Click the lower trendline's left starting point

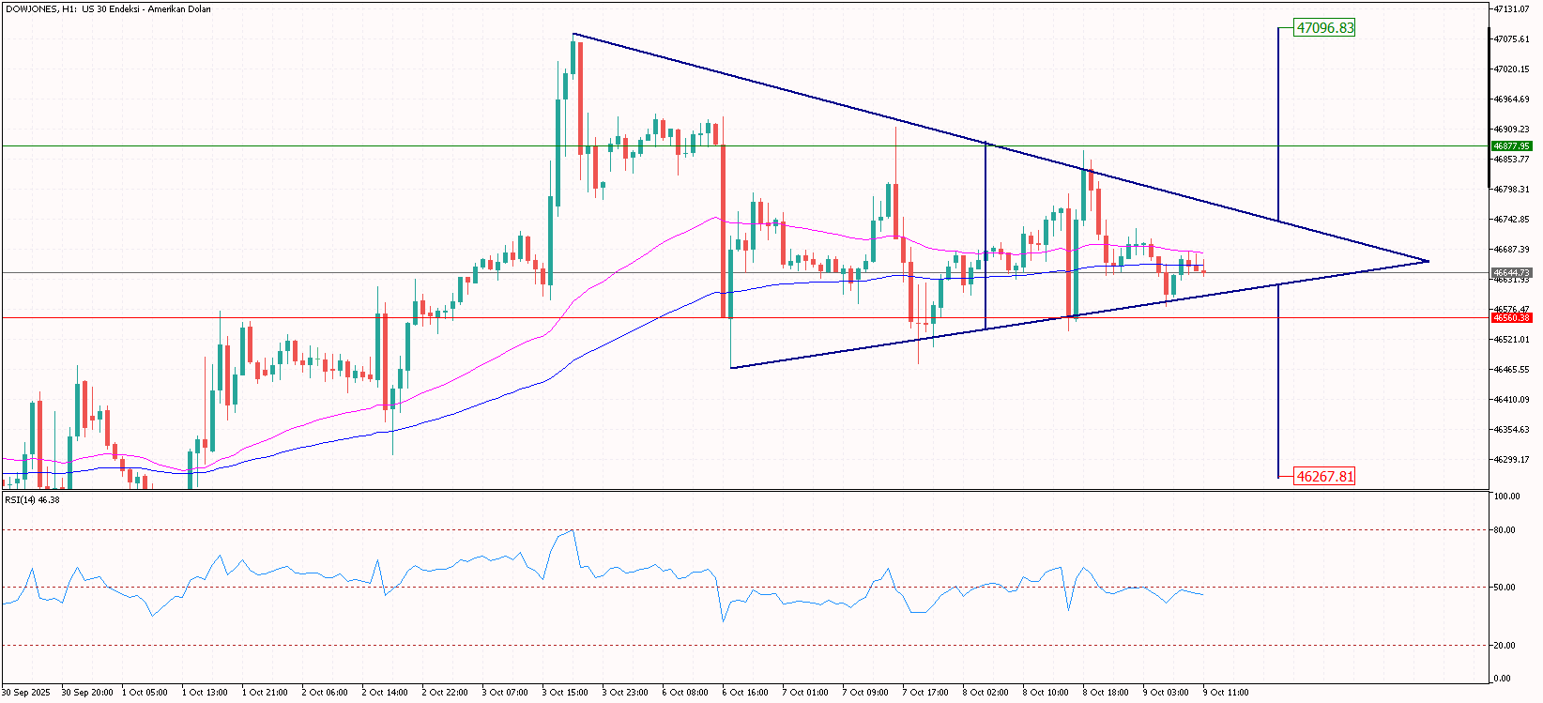(x=731, y=367)
